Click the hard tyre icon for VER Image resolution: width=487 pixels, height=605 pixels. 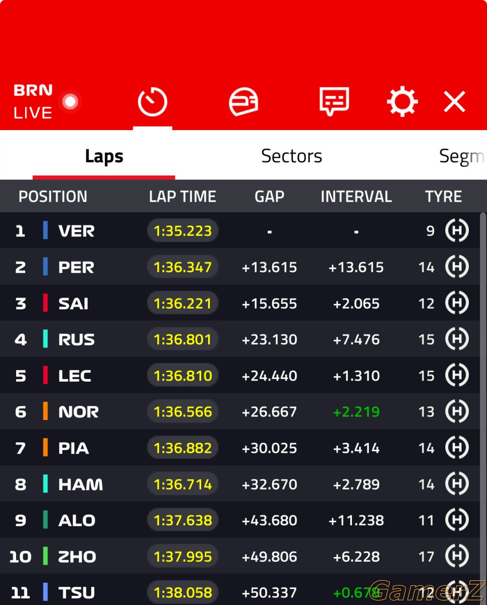pyautogui.click(x=457, y=231)
